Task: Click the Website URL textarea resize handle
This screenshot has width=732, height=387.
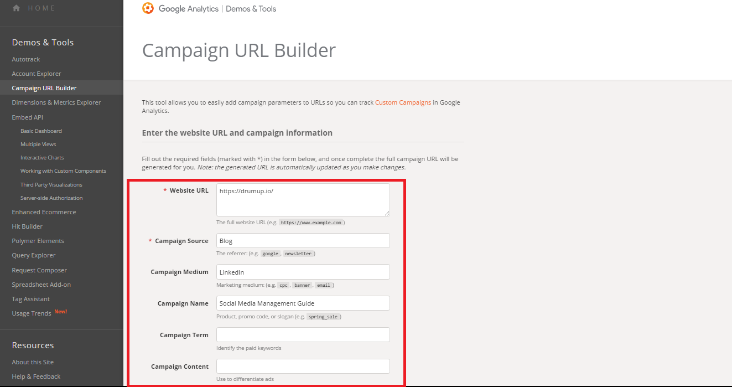Action: point(387,213)
